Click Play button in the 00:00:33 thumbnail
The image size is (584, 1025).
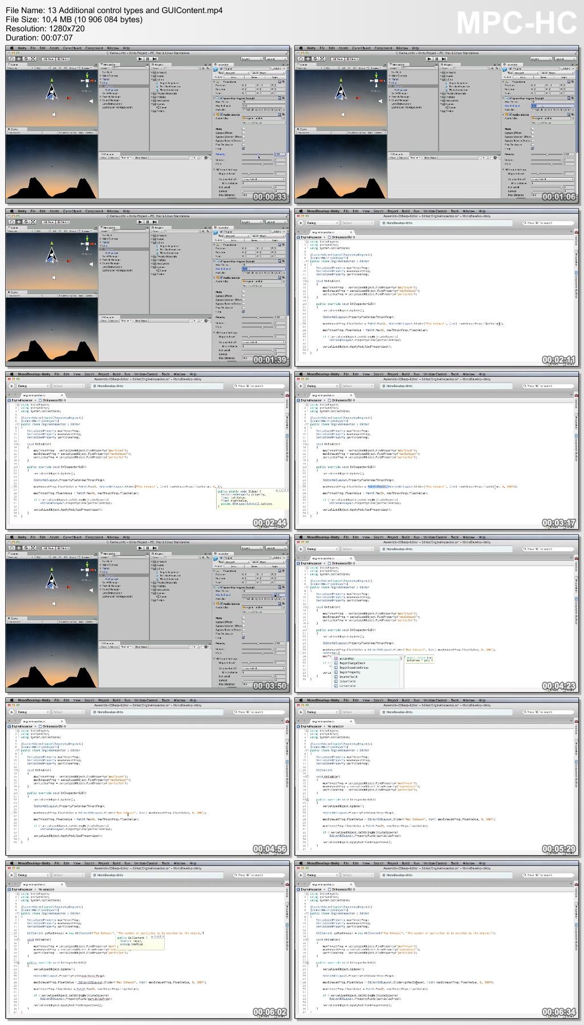[140, 59]
